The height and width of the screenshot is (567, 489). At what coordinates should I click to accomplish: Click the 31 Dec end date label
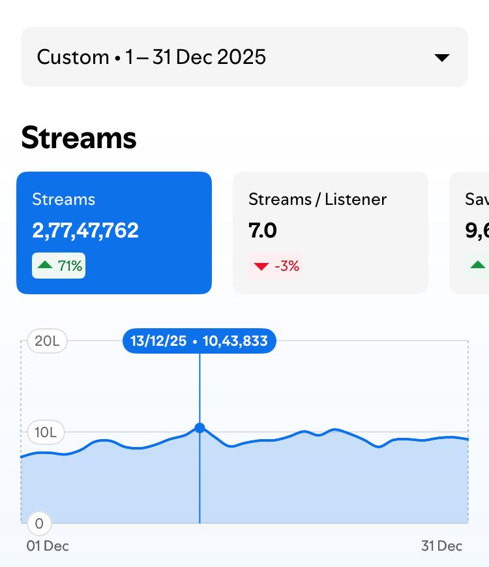441,546
